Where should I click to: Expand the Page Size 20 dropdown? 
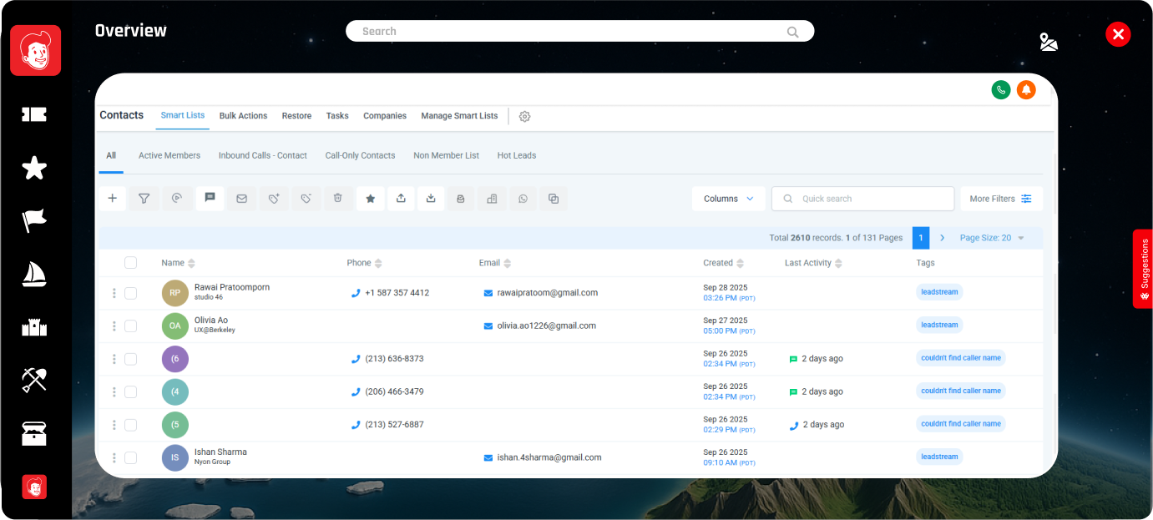(992, 238)
